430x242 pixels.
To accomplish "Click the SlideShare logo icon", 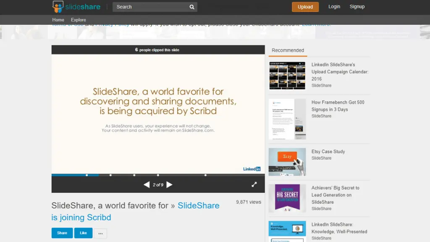I will point(58,7).
